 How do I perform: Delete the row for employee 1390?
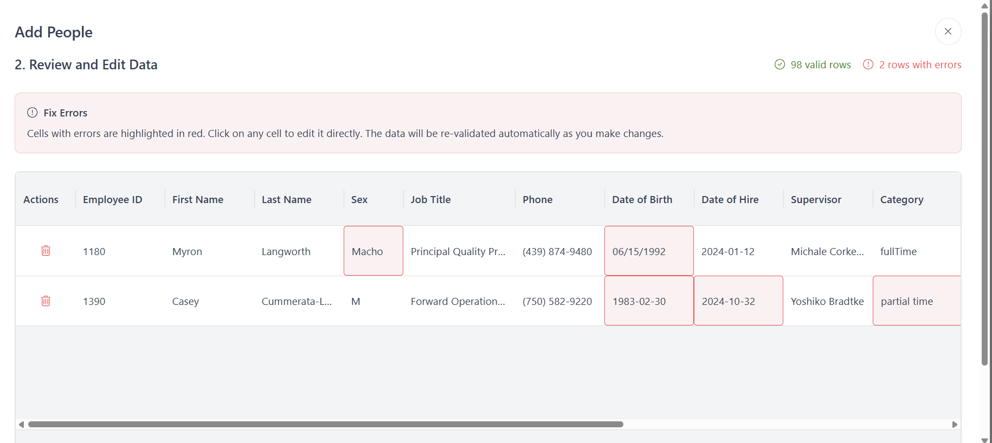pos(46,301)
